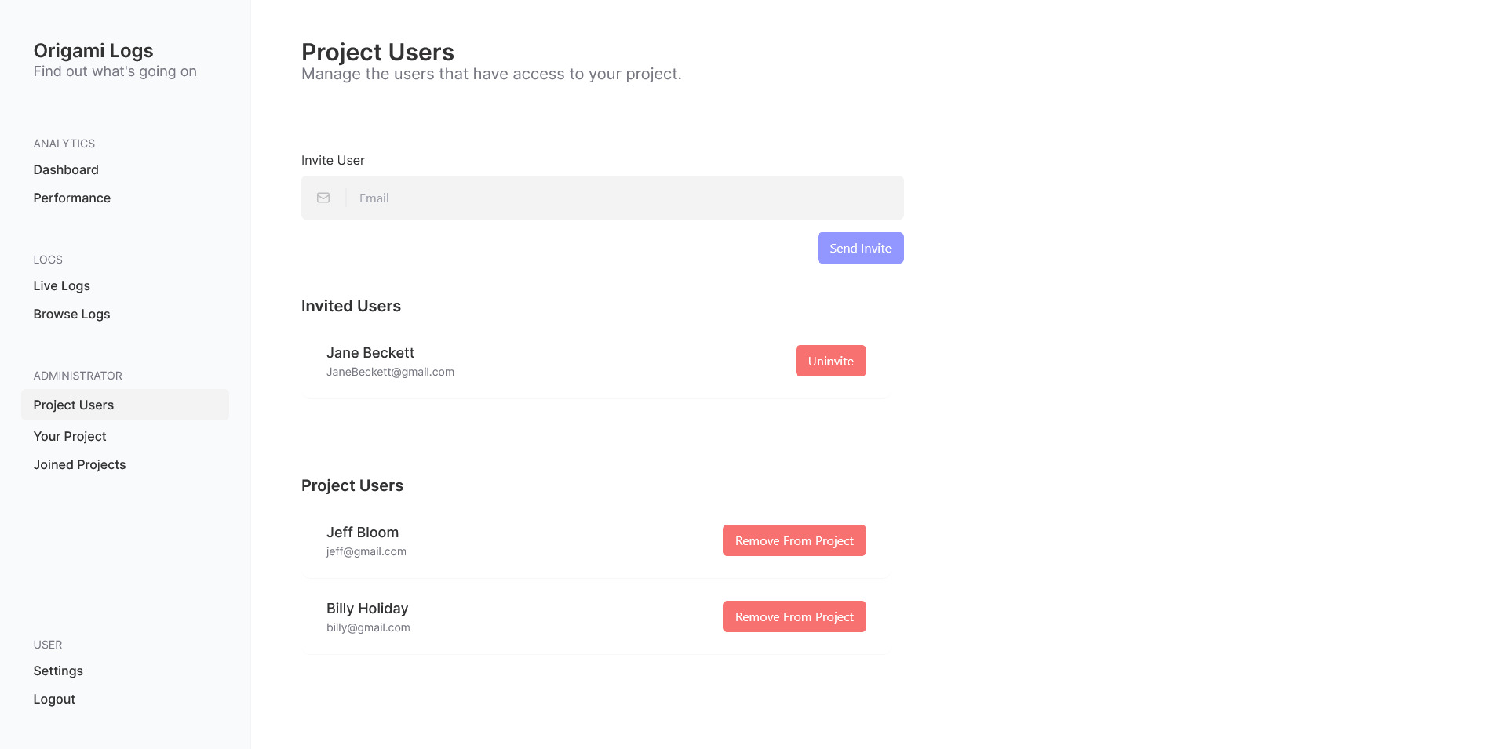Remove Jeff Bloom from the project
This screenshot has height=749, width=1495.
pyautogui.click(x=794, y=540)
